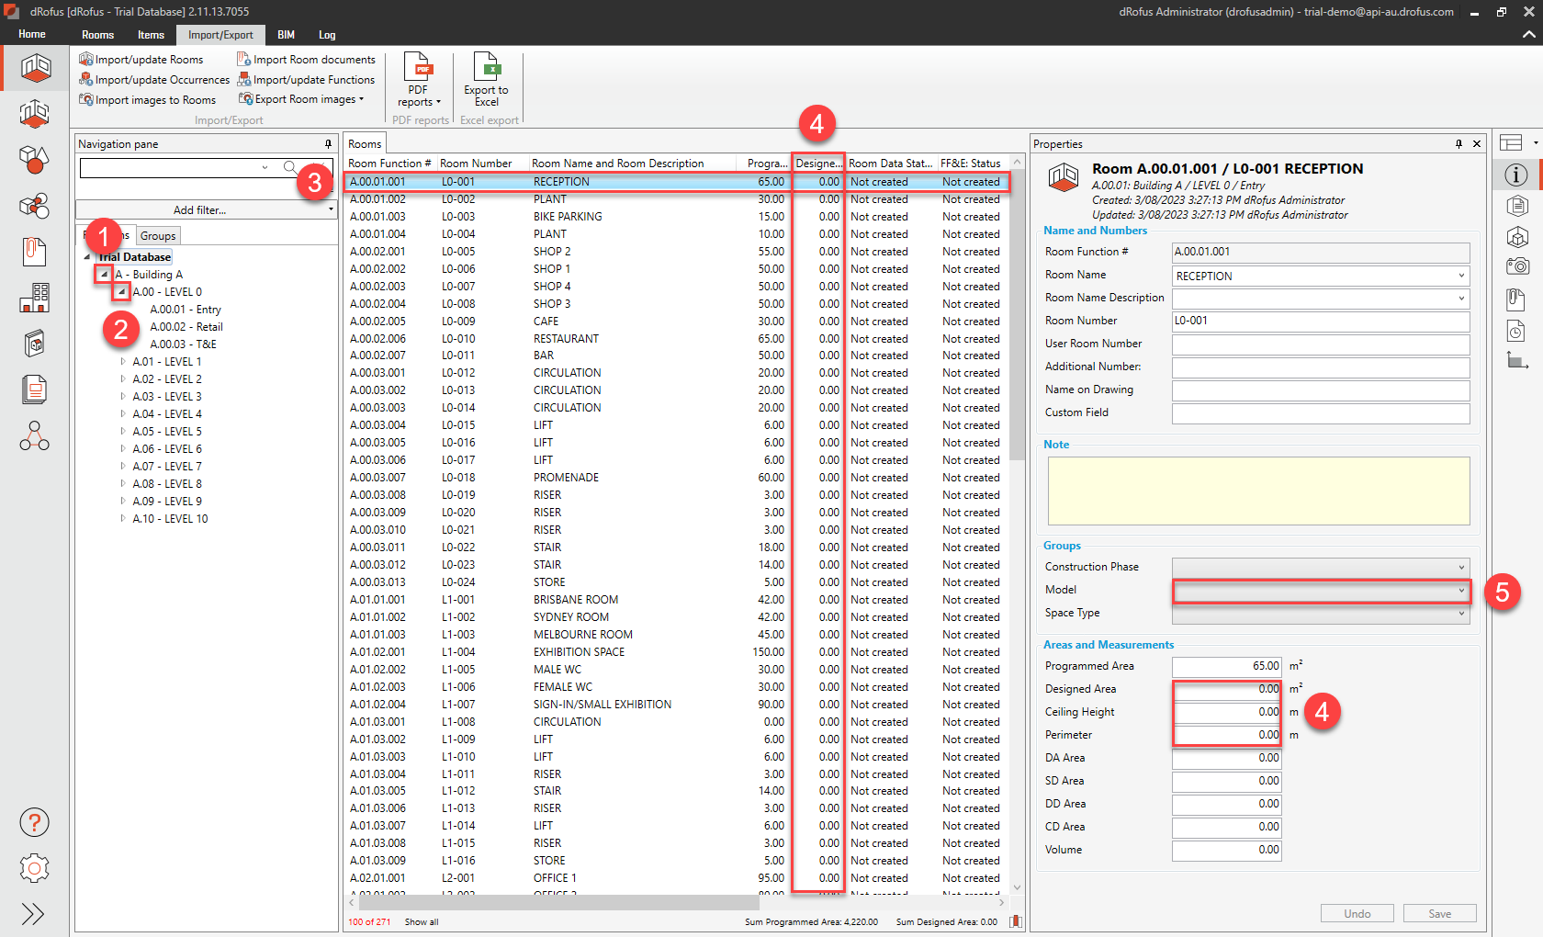This screenshot has height=937, width=1543.
Task: Open the Help icon near the bottom sidebar
Action: pos(34,822)
